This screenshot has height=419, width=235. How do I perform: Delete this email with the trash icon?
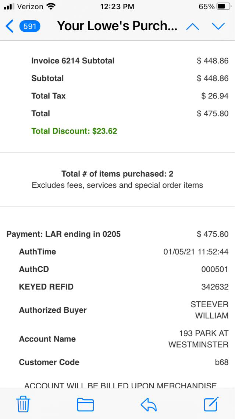(x=23, y=405)
